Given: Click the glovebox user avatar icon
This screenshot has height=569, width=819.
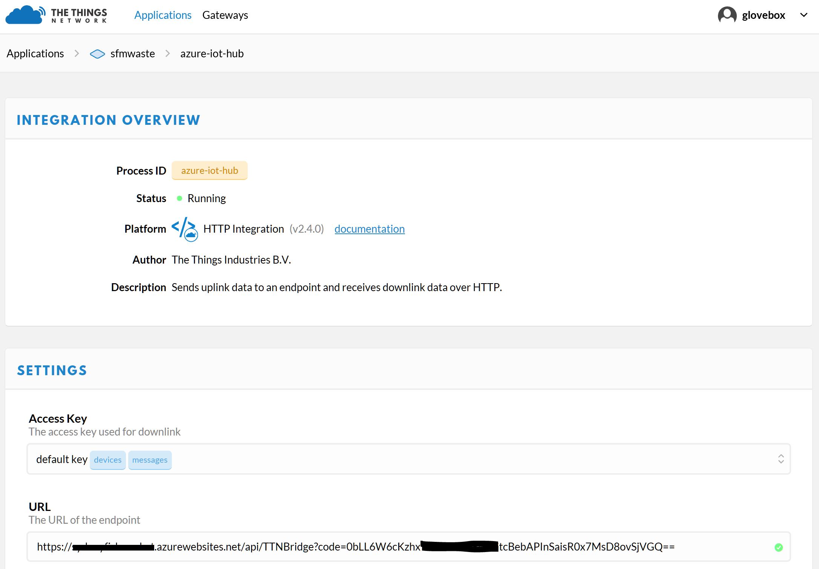Looking at the screenshot, I should tap(727, 15).
